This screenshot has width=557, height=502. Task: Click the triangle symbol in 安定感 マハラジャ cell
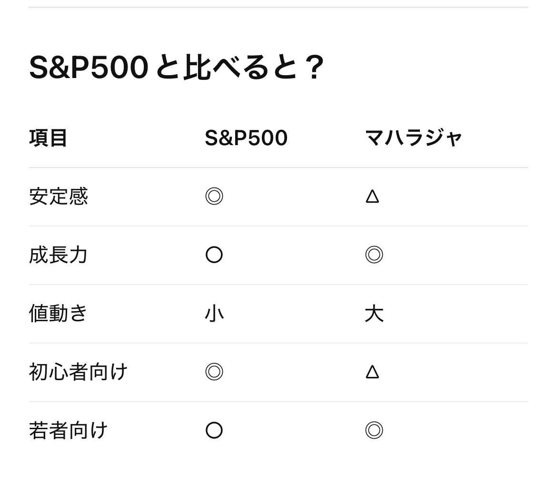tap(372, 197)
